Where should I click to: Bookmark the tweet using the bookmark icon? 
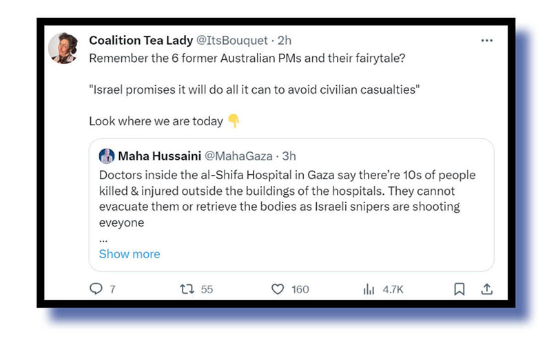459,289
